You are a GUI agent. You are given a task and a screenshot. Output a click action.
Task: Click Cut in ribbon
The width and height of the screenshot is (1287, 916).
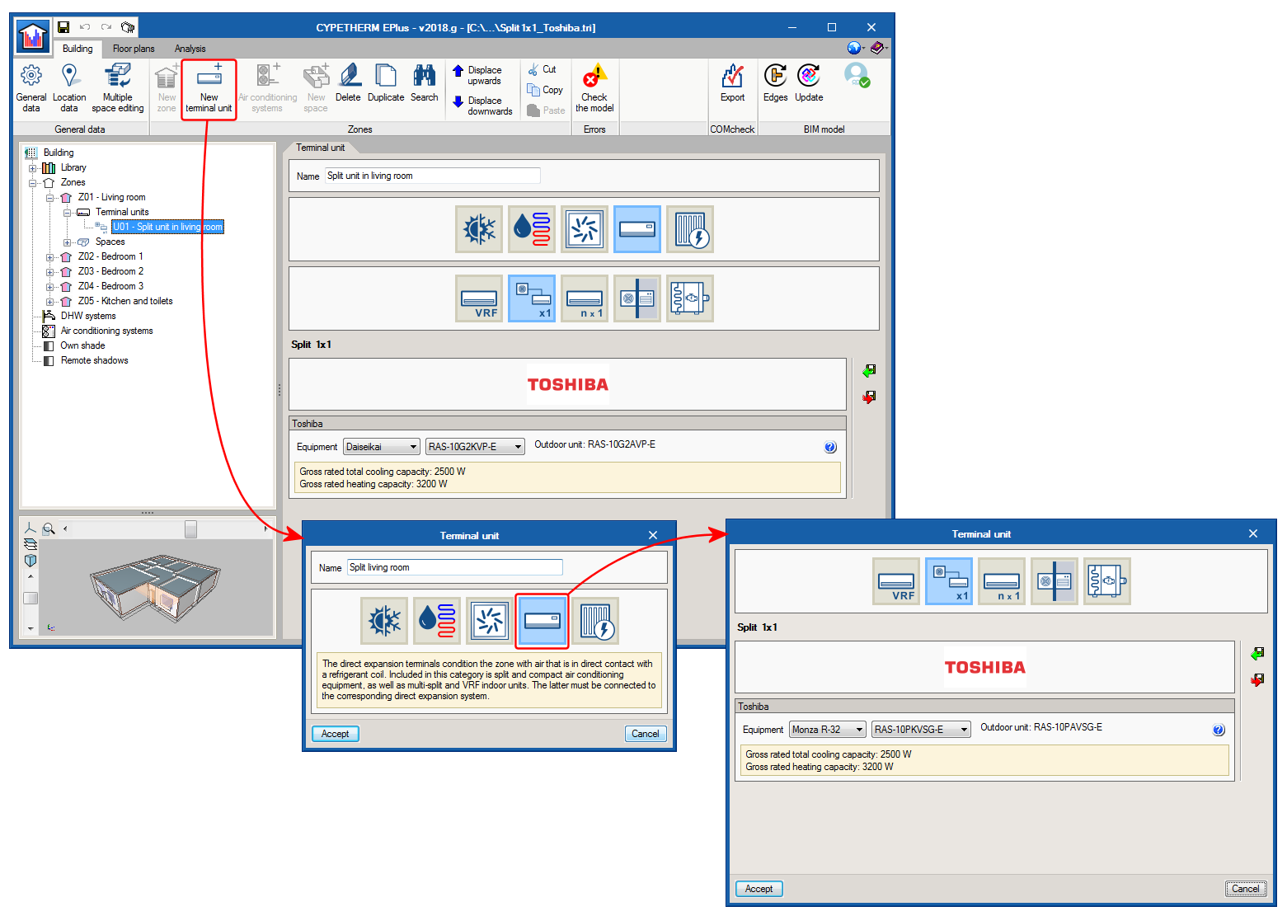coord(542,69)
